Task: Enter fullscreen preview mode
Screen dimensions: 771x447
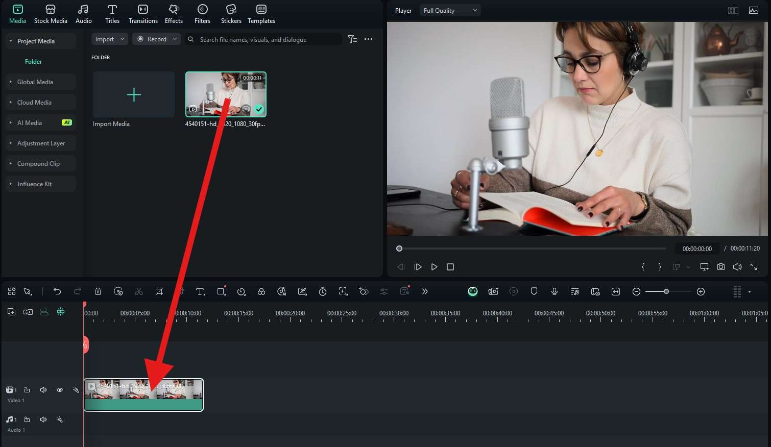Action: click(754, 267)
